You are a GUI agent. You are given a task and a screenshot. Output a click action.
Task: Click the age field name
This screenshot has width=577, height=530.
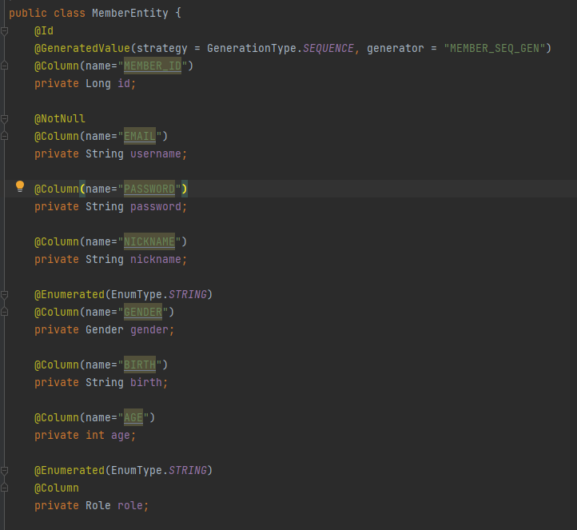click(x=121, y=436)
